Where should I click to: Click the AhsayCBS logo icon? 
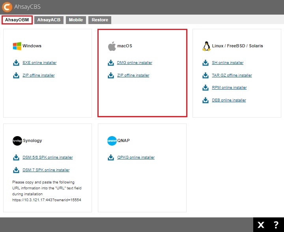[x=7, y=7]
